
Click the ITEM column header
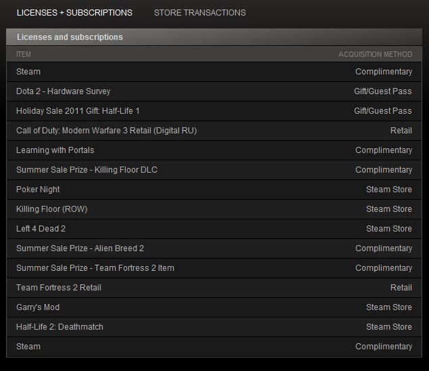(x=24, y=54)
